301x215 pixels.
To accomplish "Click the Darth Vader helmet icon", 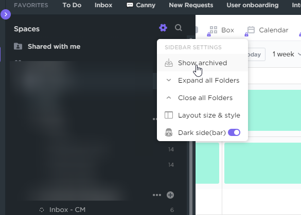I will click(169, 132).
